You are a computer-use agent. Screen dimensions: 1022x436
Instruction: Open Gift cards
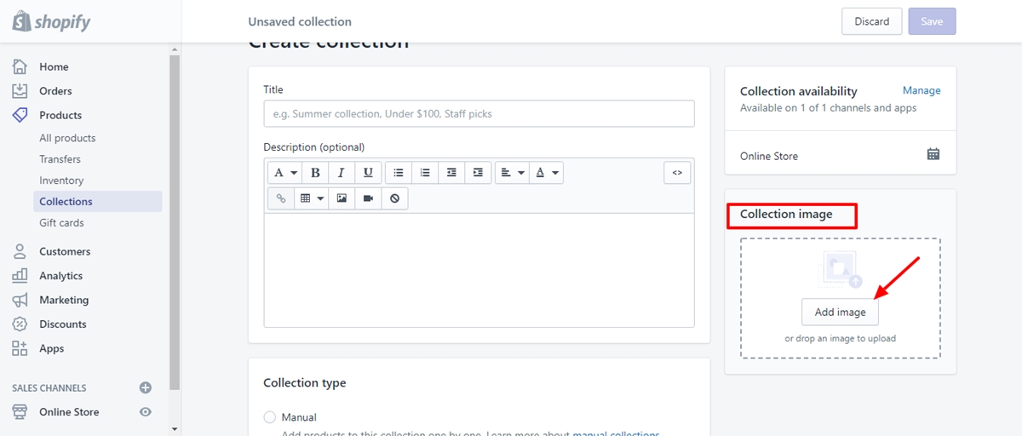(61, 223)
